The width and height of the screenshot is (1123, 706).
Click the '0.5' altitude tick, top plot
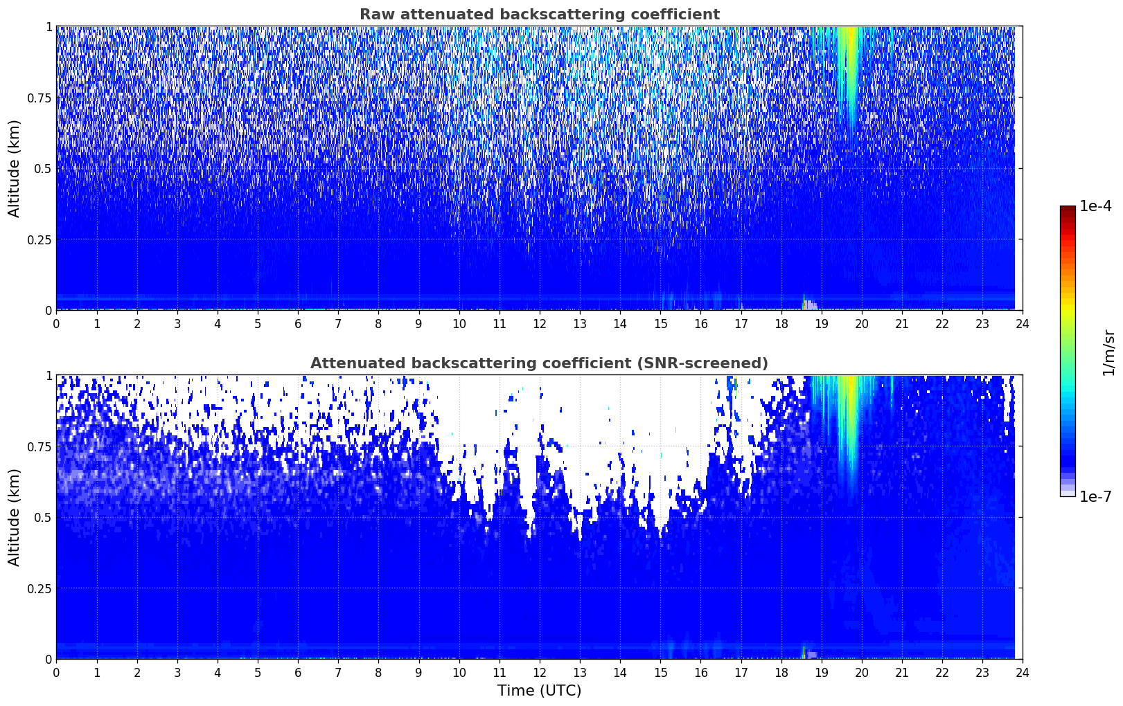point(43,168)
